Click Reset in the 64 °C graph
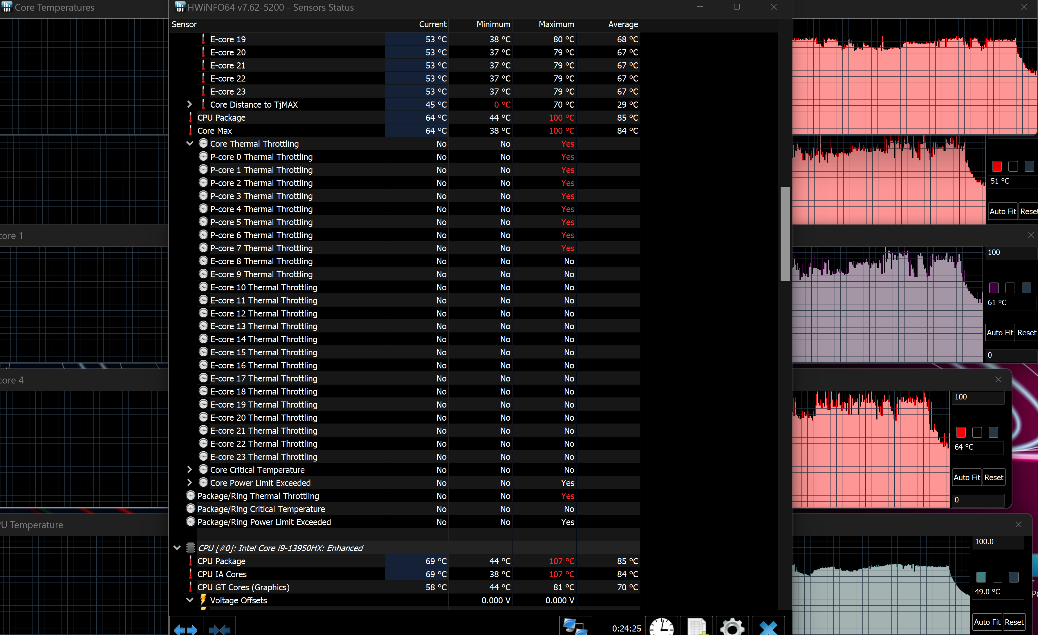Image resolution: width=1038 pixels, height=635 pixels. 994,477
